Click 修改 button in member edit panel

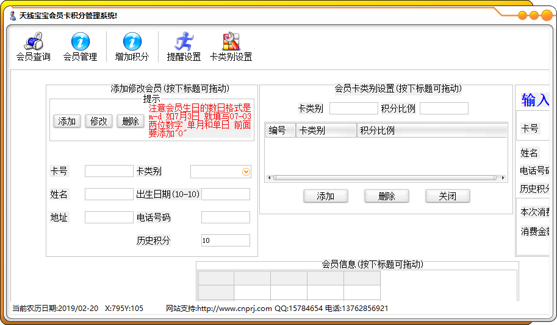[98, 121]
